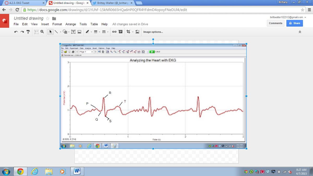Image resolution: width=313 pixels, height=176 pixels.
Task: Open the Arrange menu
Action: click(71, 24)
